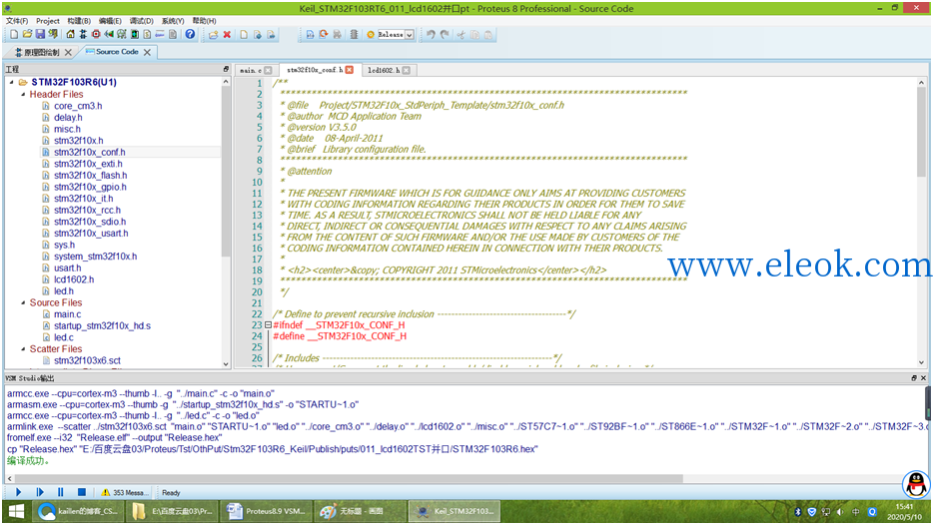The width and height of the screenshot is (933, 526).
Task: Open the PCB Layout icon in toolbar
Action: (96, 35)
